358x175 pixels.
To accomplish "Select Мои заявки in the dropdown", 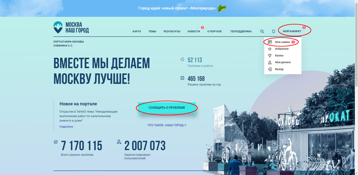I will 283,42.
